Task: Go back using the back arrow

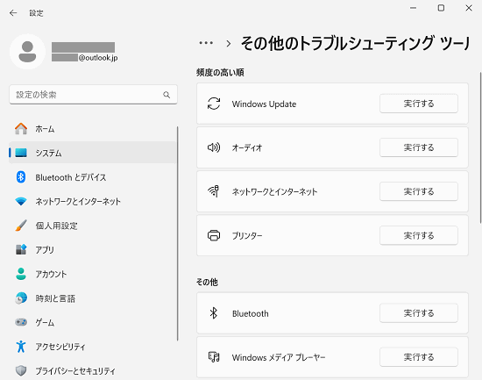Action: pyautogui.click(x=13, y=13)
